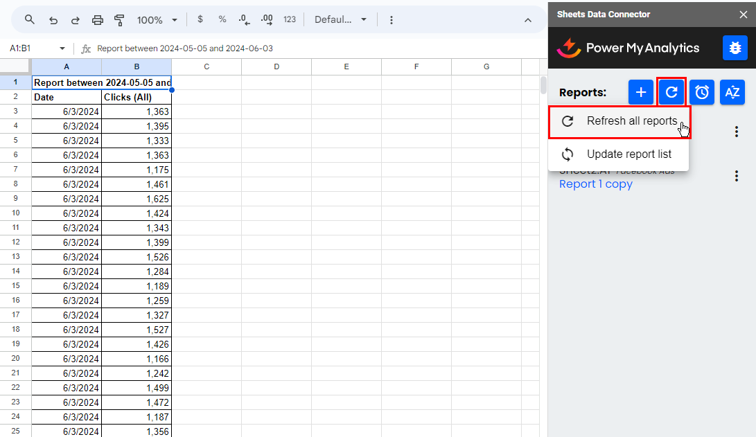Image resolution: width=756 pixels, height=437 pixels.
Task: Sort reports with the AZ icon
Action: coord(732,92)
